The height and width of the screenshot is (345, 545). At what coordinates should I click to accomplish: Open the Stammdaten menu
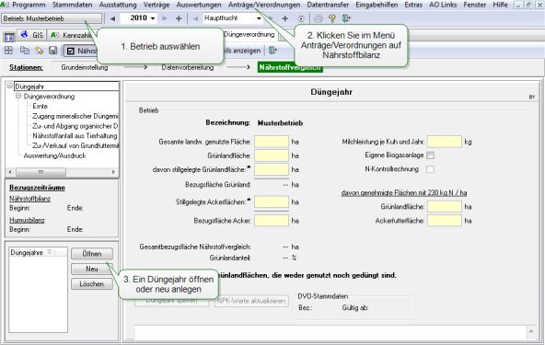[73, 5]
